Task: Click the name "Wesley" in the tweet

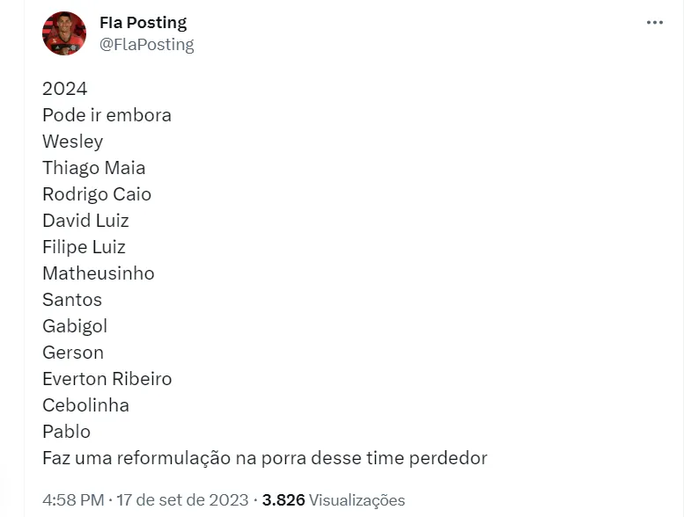Action: pos(72,142)
